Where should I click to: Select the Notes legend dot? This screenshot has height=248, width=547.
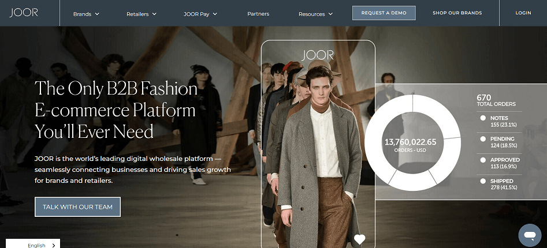(483, 118)
